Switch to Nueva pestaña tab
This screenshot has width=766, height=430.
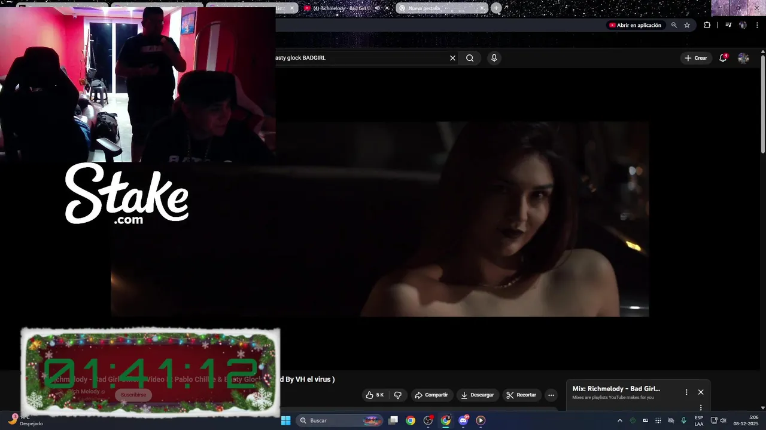click(x=441, y=8)
